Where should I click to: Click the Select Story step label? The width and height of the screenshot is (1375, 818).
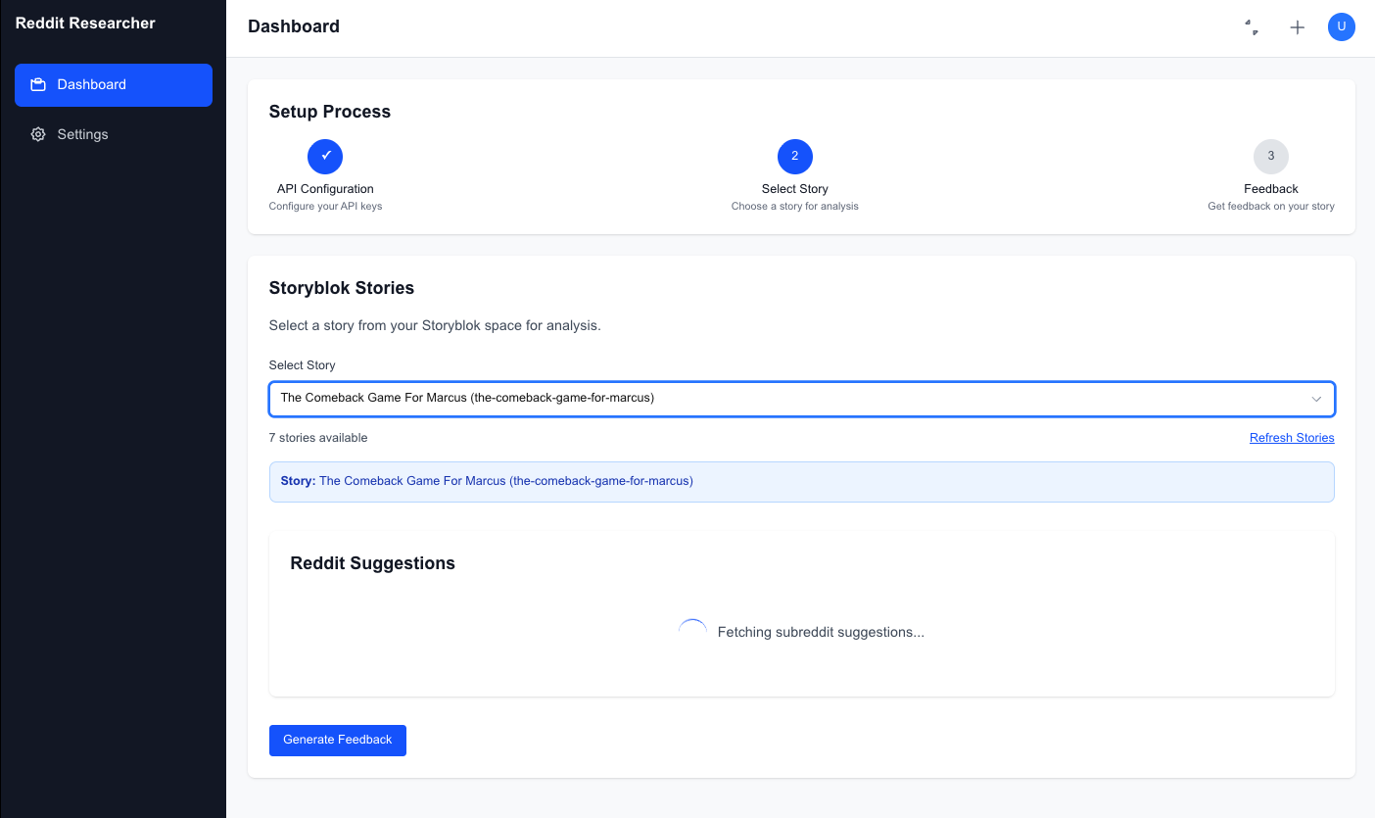click(x=795, y=189)
